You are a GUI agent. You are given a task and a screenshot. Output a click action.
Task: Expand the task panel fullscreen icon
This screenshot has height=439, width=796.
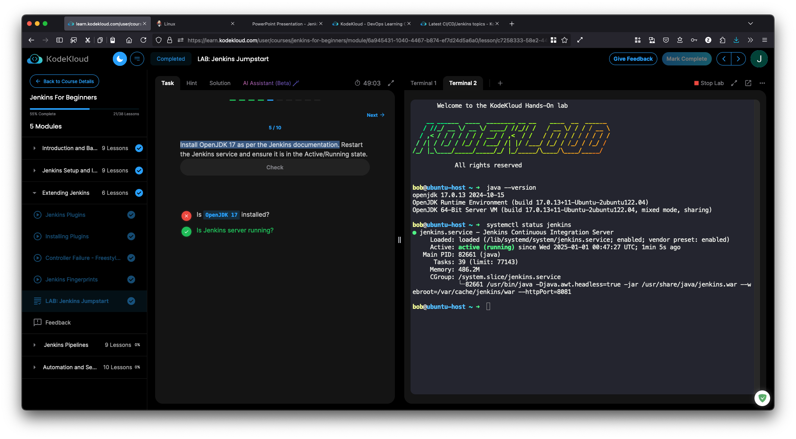pyautogui.click(x=391, y=83)
